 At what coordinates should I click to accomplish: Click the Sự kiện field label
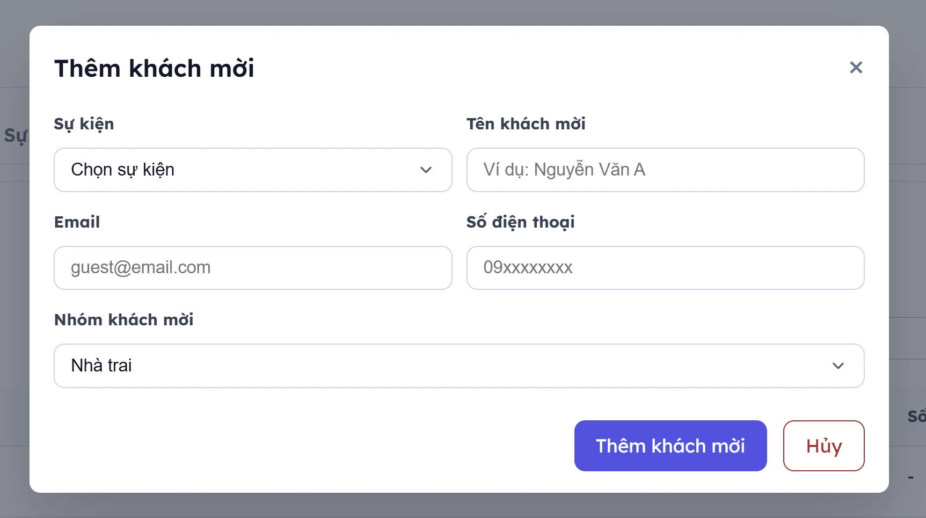click(x=84, y=124)
